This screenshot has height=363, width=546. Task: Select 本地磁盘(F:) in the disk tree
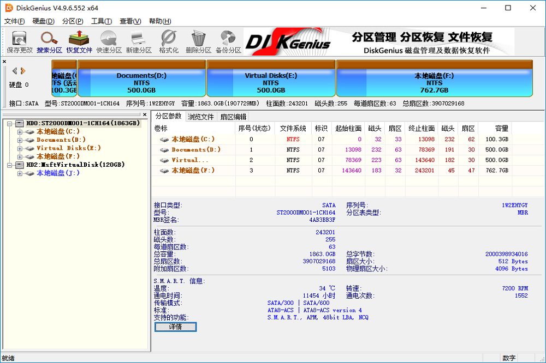pos(58,156)
